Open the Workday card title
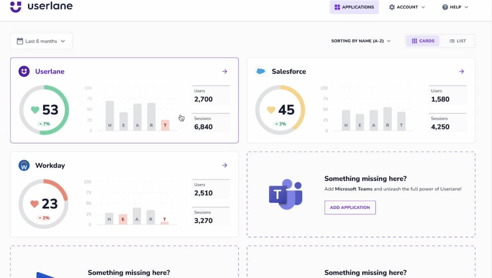The image size is (492, 278). pyautogui.click(x=50, y=166)
